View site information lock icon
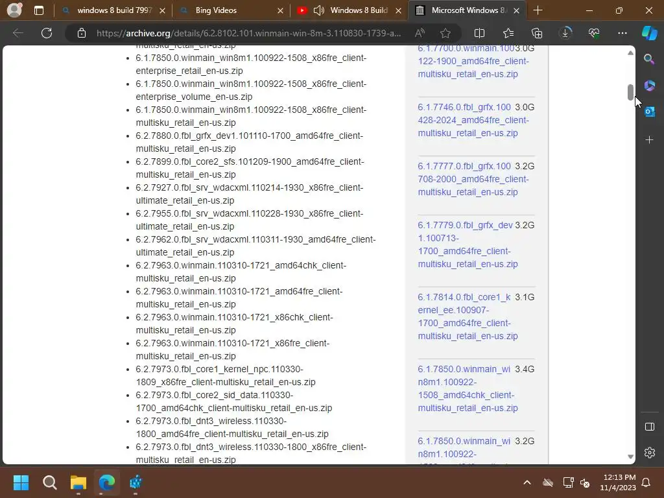 click(82, 32)
